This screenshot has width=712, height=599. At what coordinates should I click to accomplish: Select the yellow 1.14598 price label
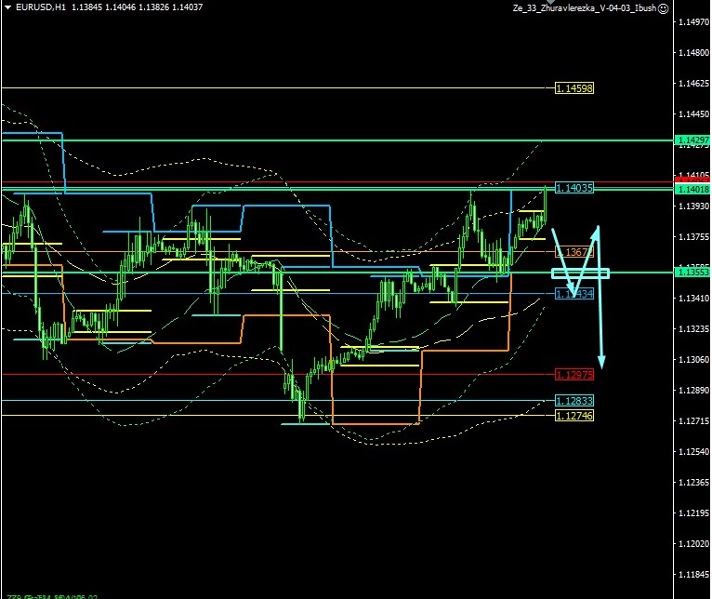click(574, 88)
